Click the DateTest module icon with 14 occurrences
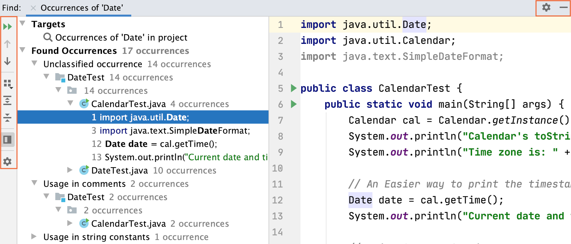 [60, 77]
